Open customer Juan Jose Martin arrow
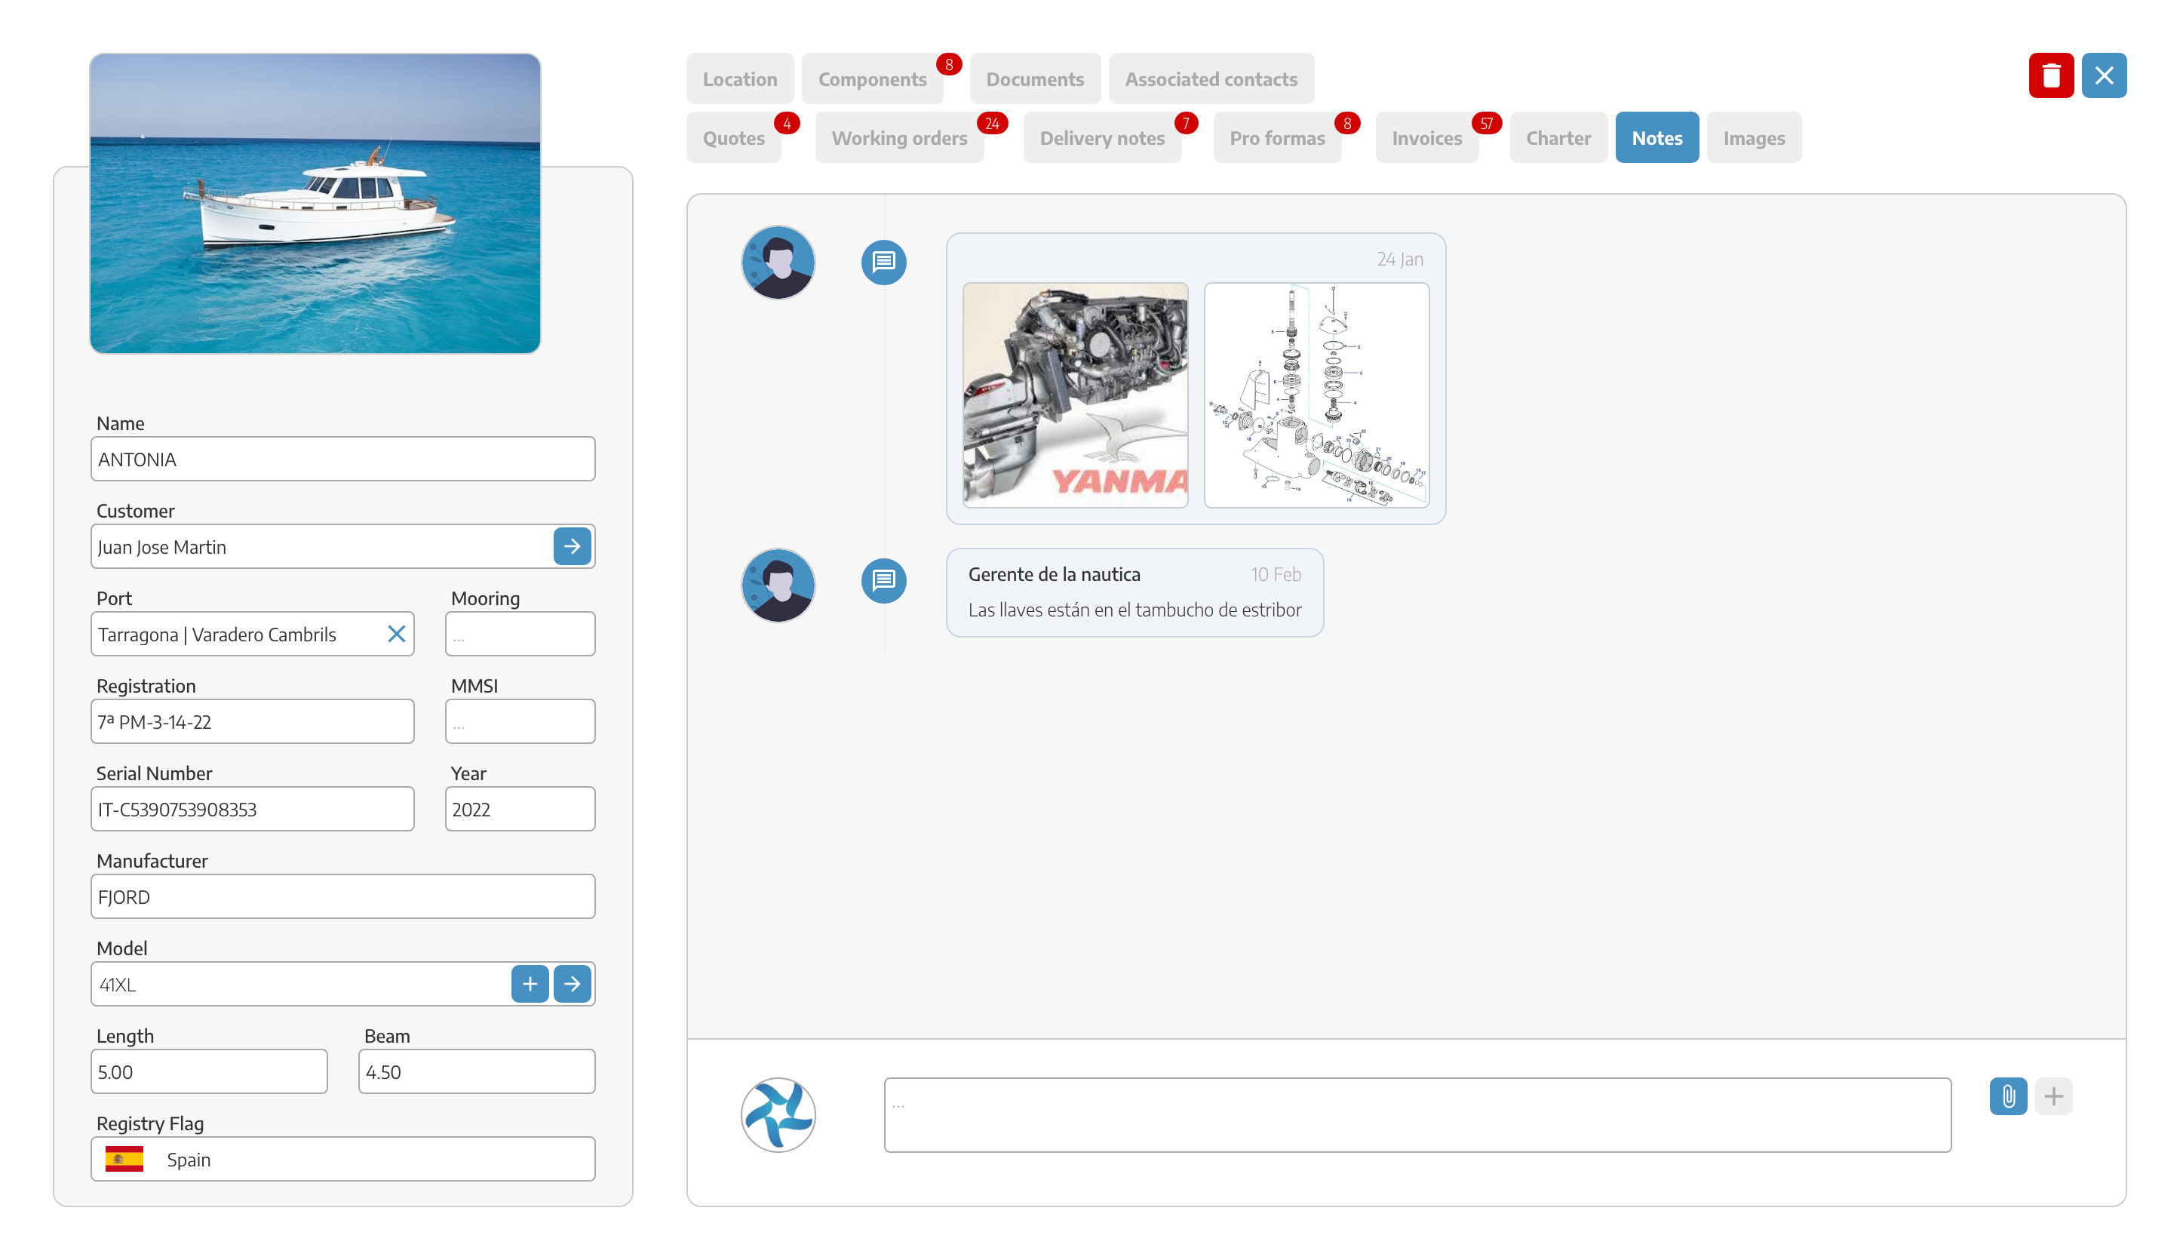 pyautogui.click(x=572, y=546)
